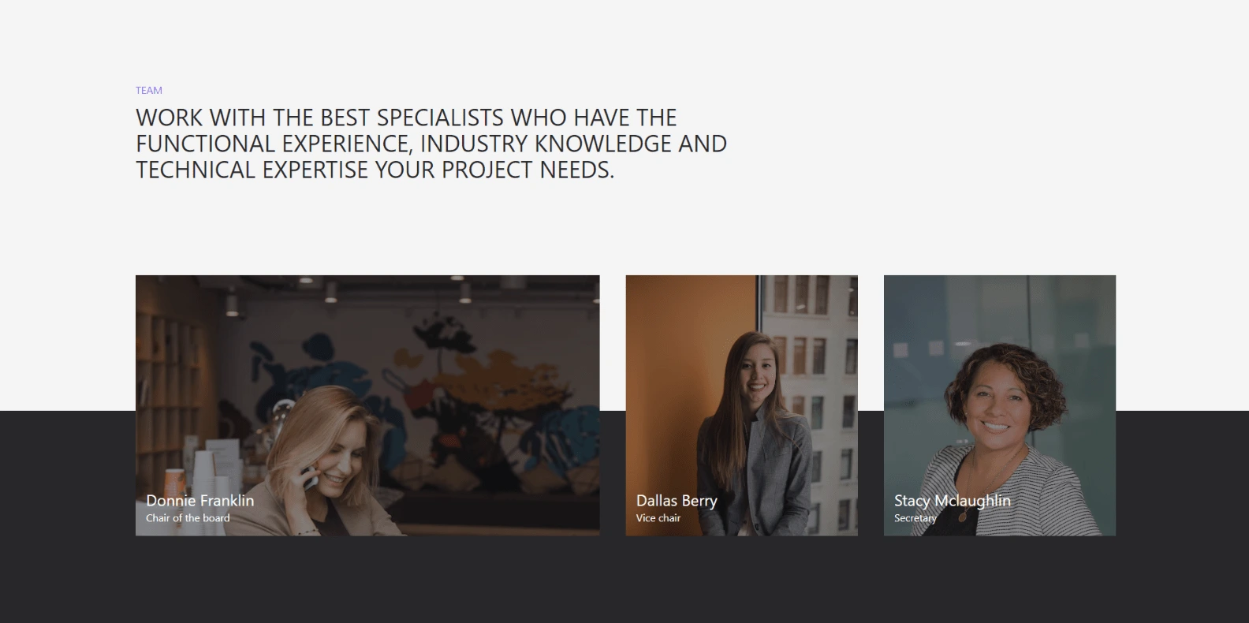Select the 'Chair of the board' caption

tap(188, 518)
